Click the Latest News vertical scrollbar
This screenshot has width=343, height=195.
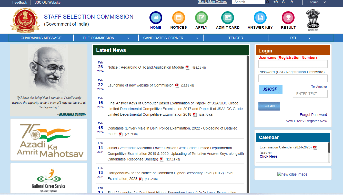coord(248,124)
